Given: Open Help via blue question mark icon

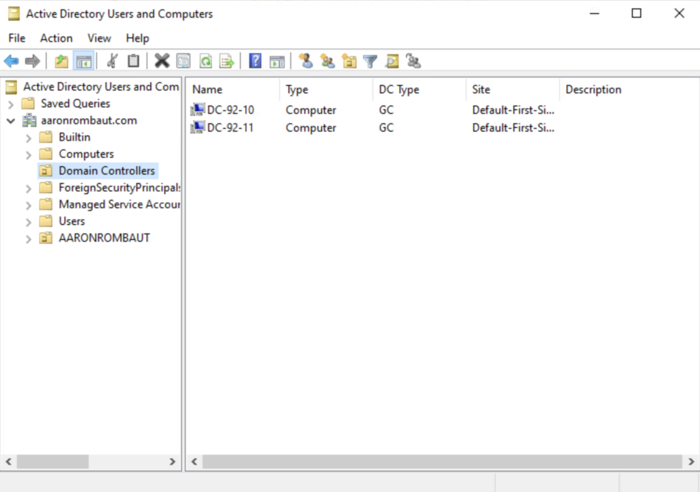Looking at the screenshot, I should (255, 61).
